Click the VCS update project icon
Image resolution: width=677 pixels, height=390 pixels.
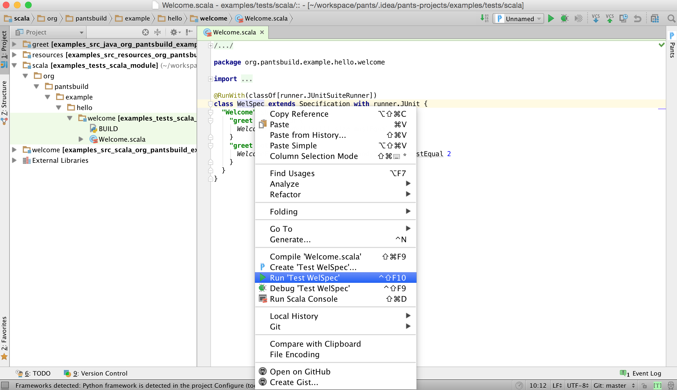[x=596, y=19]
